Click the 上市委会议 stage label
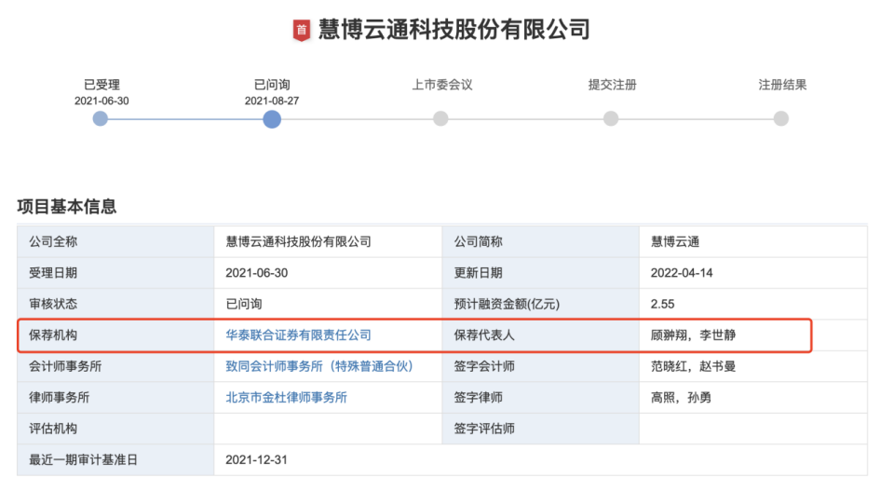 pyautogui.click(x=442, y=85)
